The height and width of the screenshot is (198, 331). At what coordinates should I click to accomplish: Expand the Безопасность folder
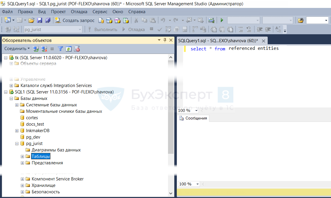pyautogui.click(x=22, y=192)
